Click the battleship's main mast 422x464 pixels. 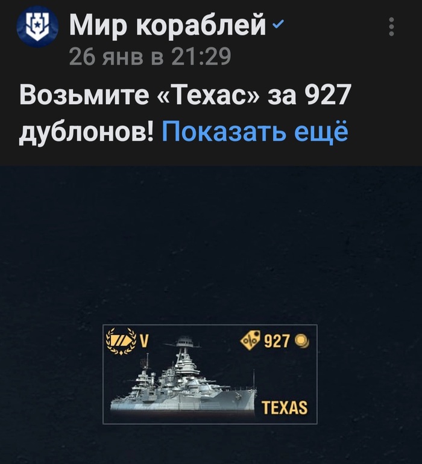(x=184, y=349)
